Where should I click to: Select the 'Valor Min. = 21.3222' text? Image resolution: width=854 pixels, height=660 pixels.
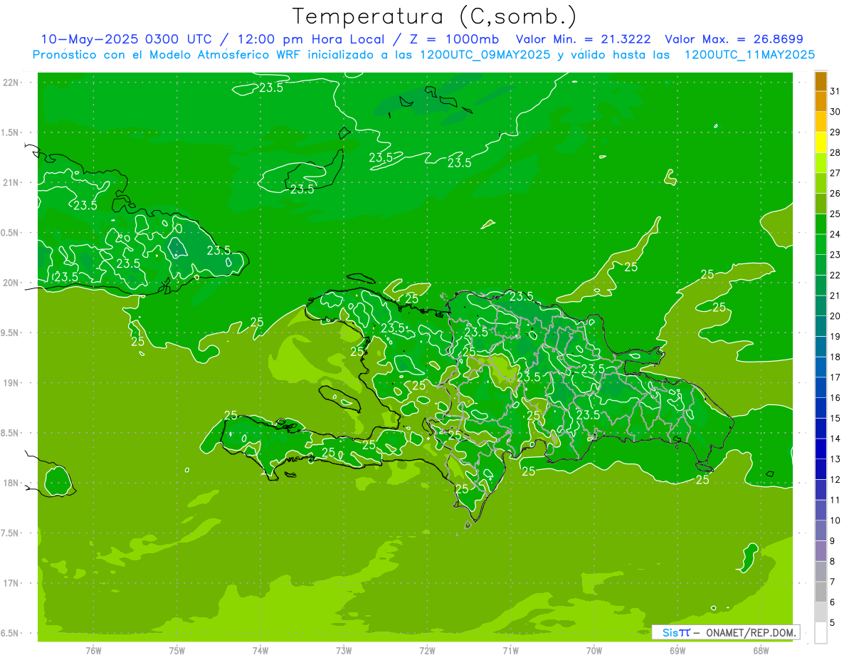point(583,39)
